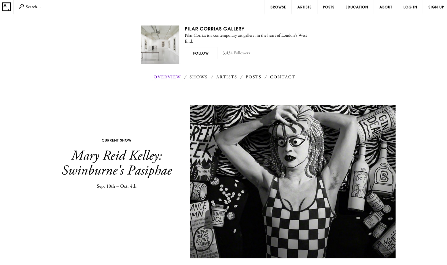Open the Education page
The height and width of the screenshot is (265, 447).
[x=357, y=7]
